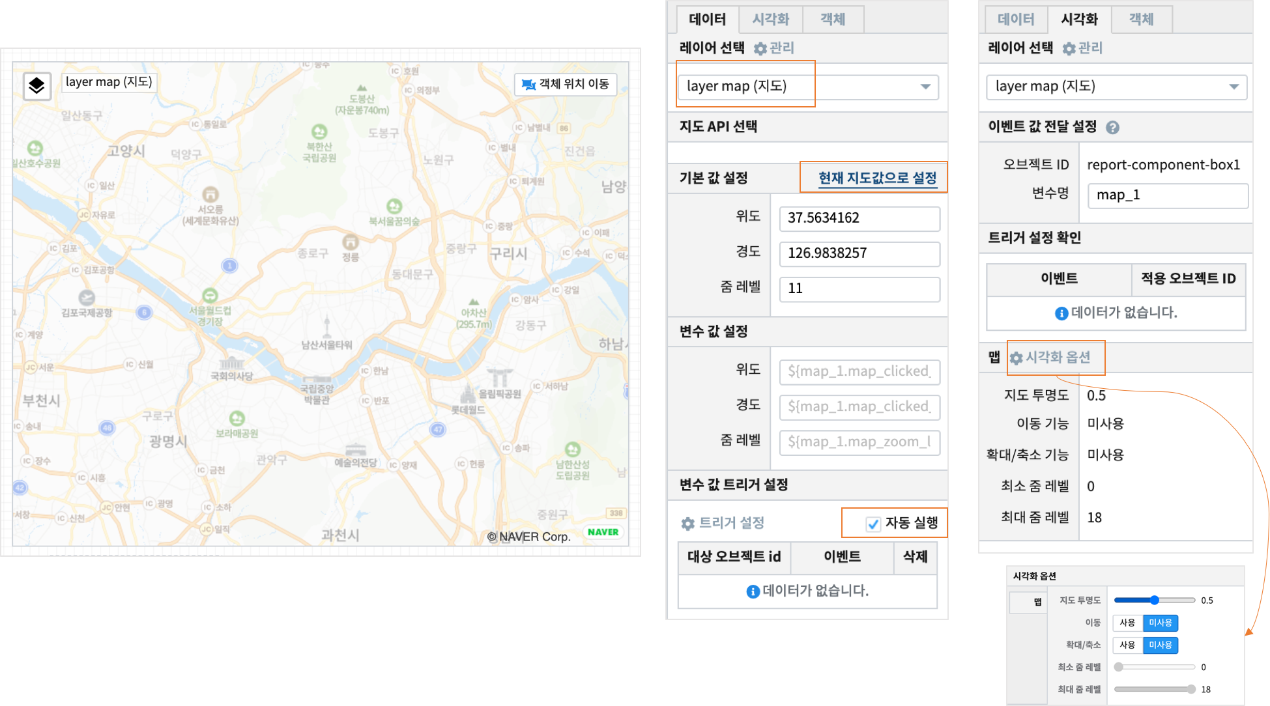Switch to 데이터 tab in right panel
This screenshot has width=1270, height=706.
[1016, 20]
